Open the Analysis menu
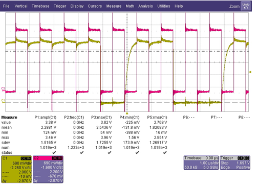The height and width of the screenshot is (184, 259). tap(145, 6)
